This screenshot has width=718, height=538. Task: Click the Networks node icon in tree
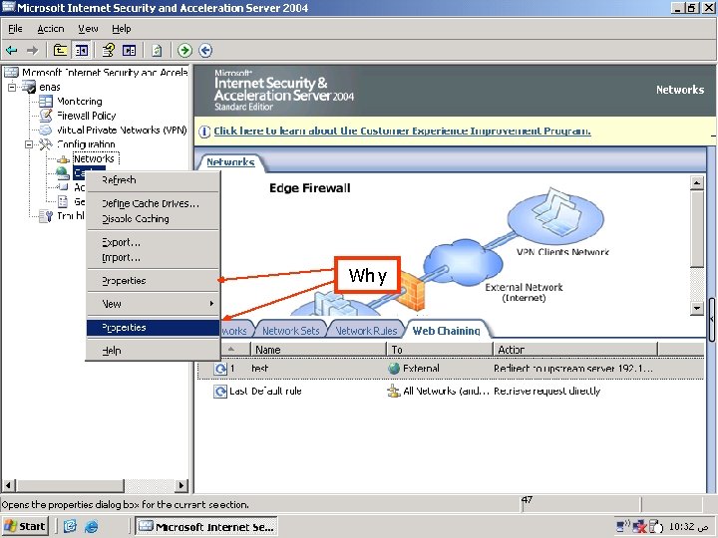coord(63,159)
